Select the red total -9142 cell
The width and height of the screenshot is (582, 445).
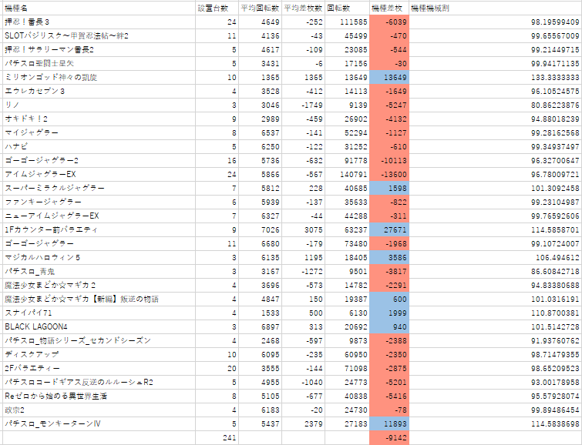pos(389,437)
